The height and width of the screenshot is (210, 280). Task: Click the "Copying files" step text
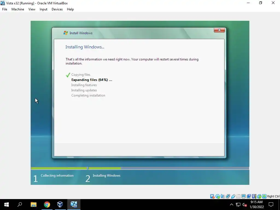[x=81, y=75]
